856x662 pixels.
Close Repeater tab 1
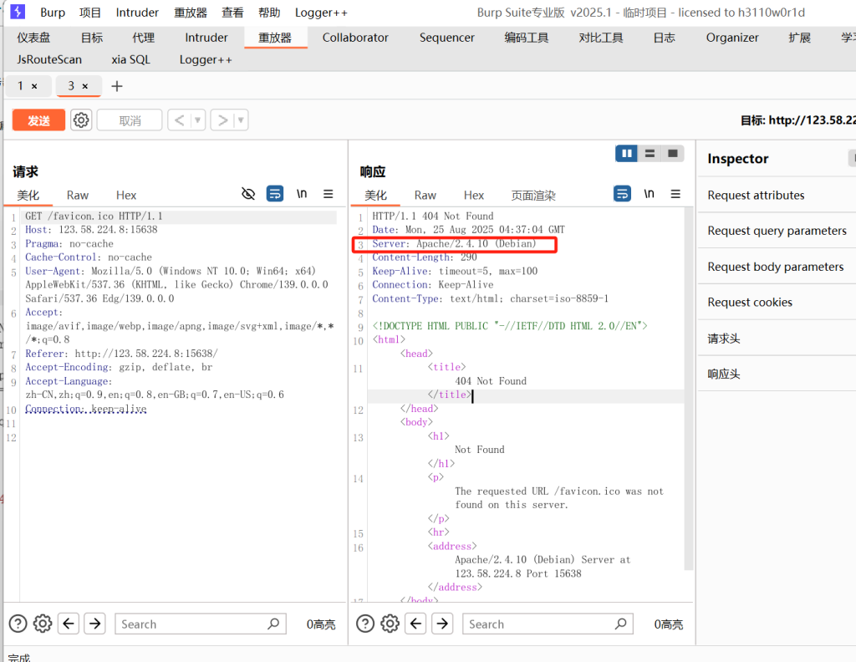(34, 86)
